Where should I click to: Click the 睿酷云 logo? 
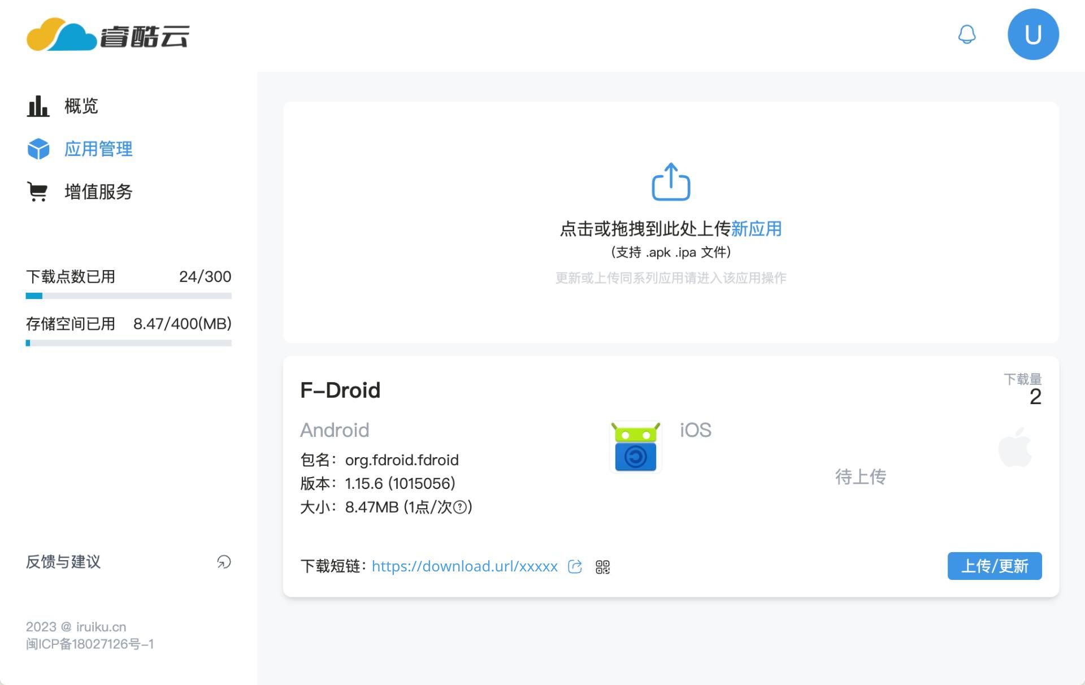[107, 35]
